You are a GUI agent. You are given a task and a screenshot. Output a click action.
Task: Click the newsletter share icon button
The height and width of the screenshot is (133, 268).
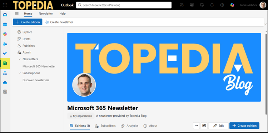tap(204, 126)
